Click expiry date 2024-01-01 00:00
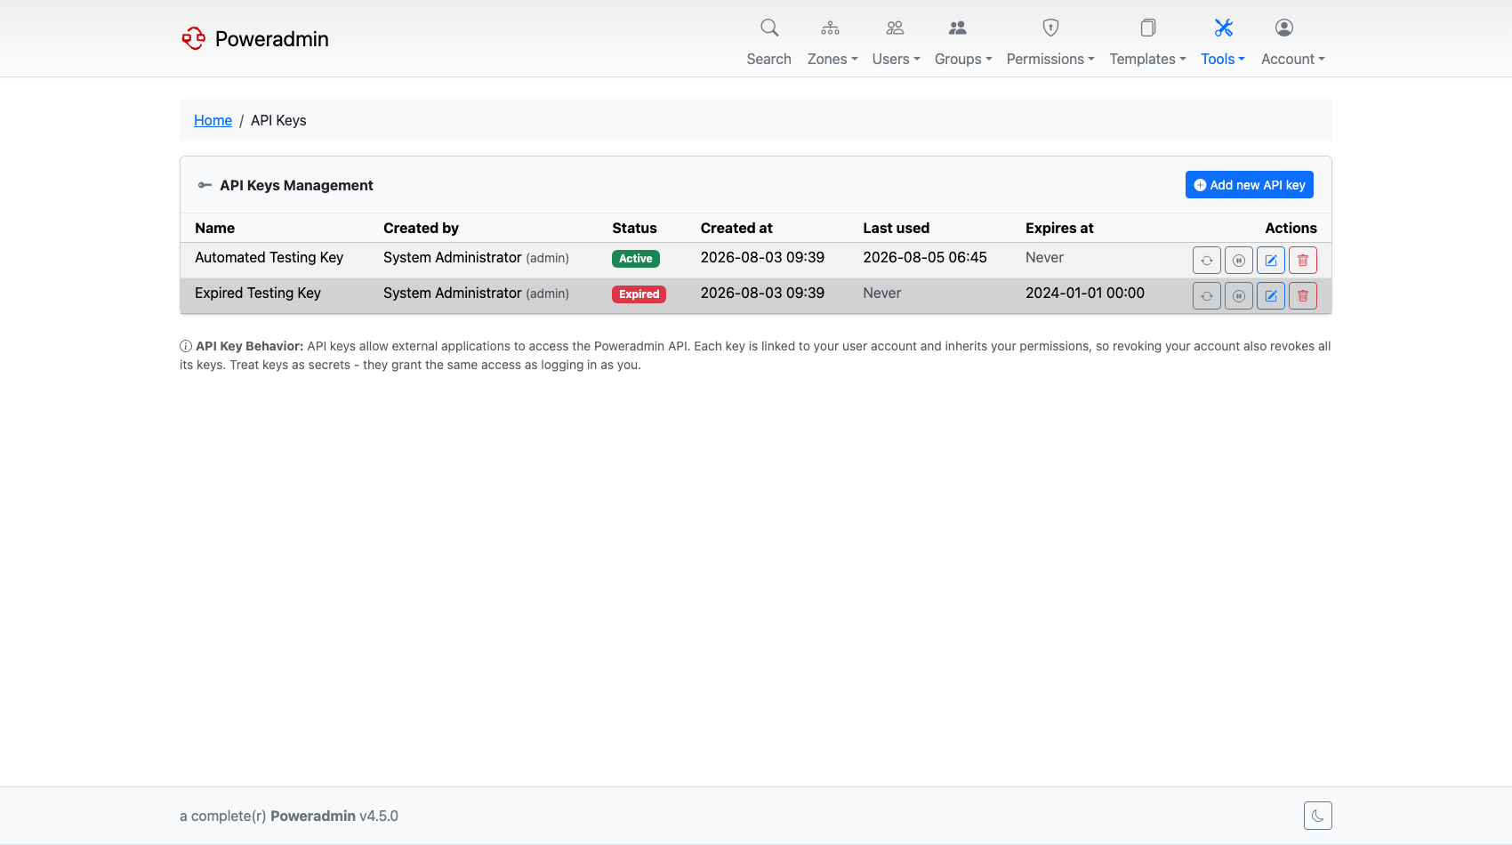1512x845 pixels. [x=1085, y=293]
